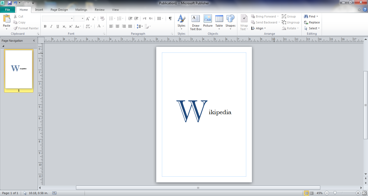The image size is (368, 196).
Task: Click the zoom slider handle
Action: 335,193
